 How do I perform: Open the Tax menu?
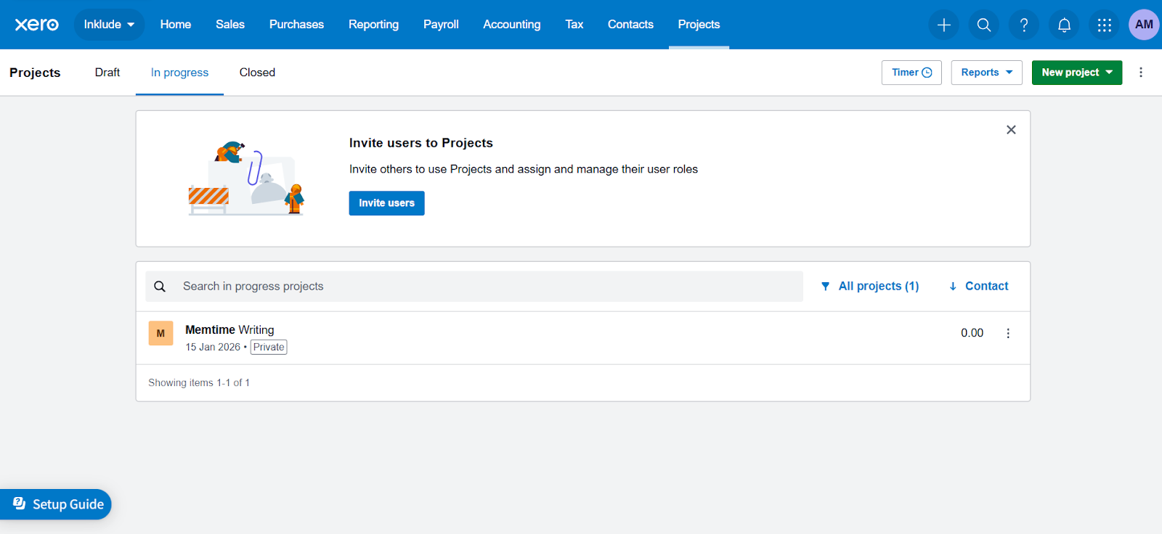pos(574,25)
